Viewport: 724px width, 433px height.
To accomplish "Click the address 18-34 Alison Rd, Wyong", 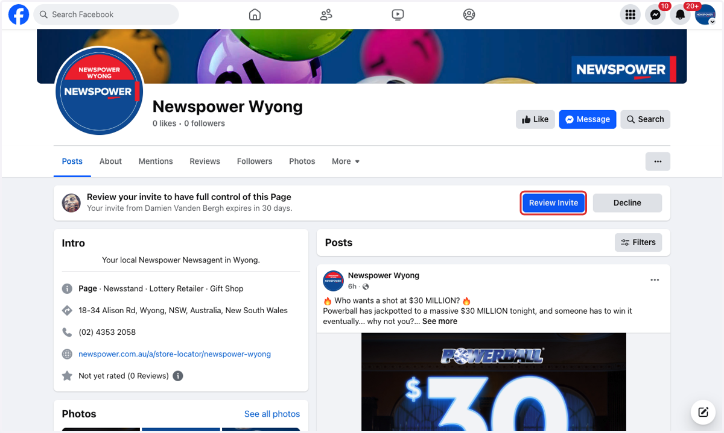I will pos(183,311).
